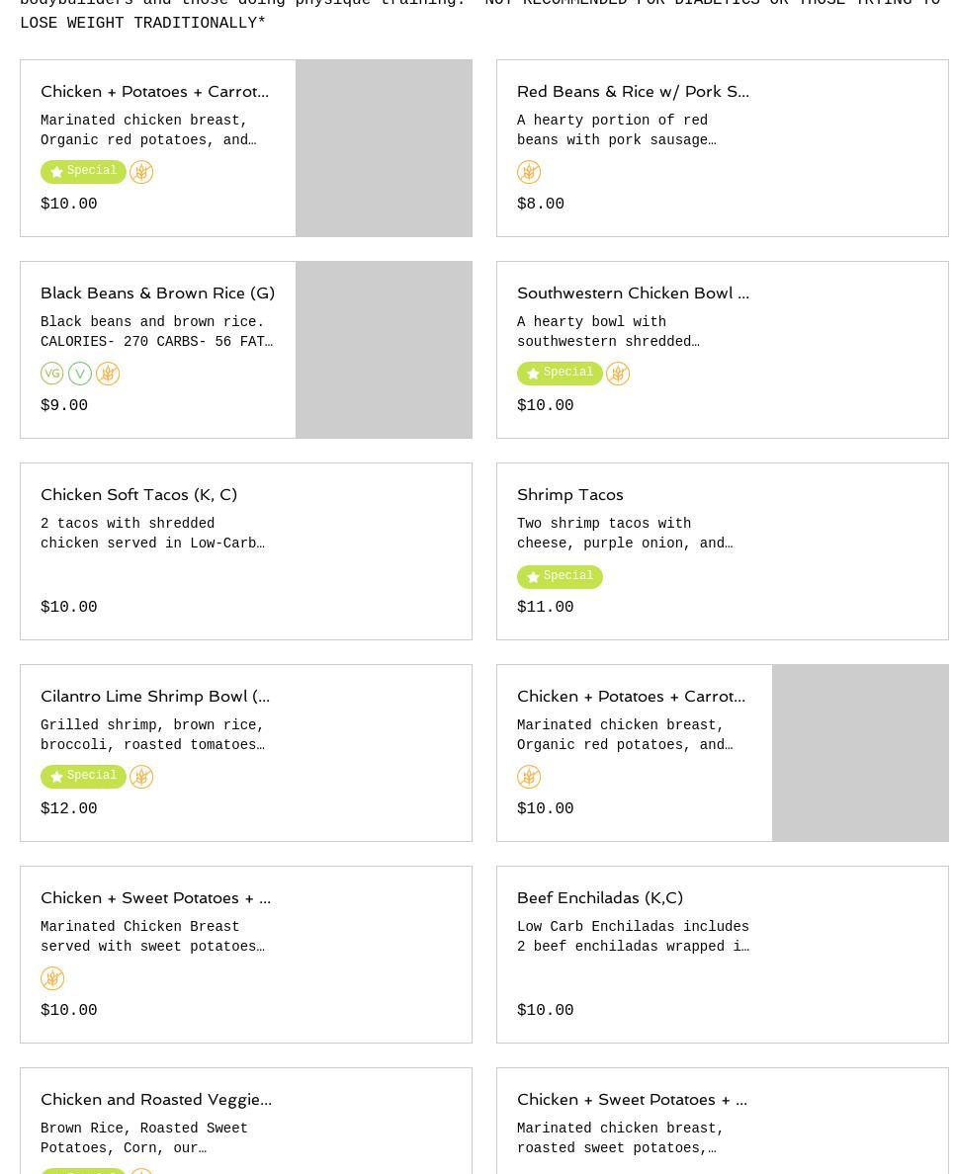Click gluten-free icon on Southwestern Chicken Bowl
This screenshot has width=954, height=1174.
(x=618, y=374)
